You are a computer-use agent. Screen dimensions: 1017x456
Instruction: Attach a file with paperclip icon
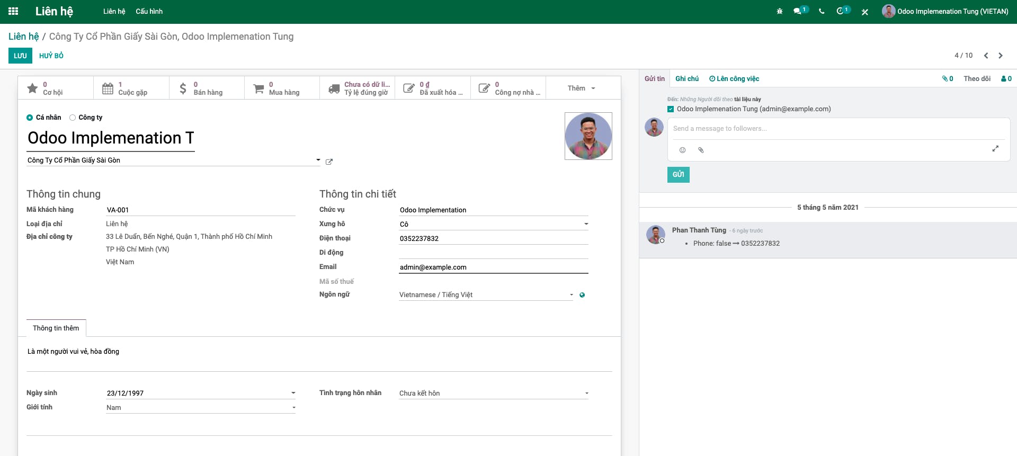701,150
